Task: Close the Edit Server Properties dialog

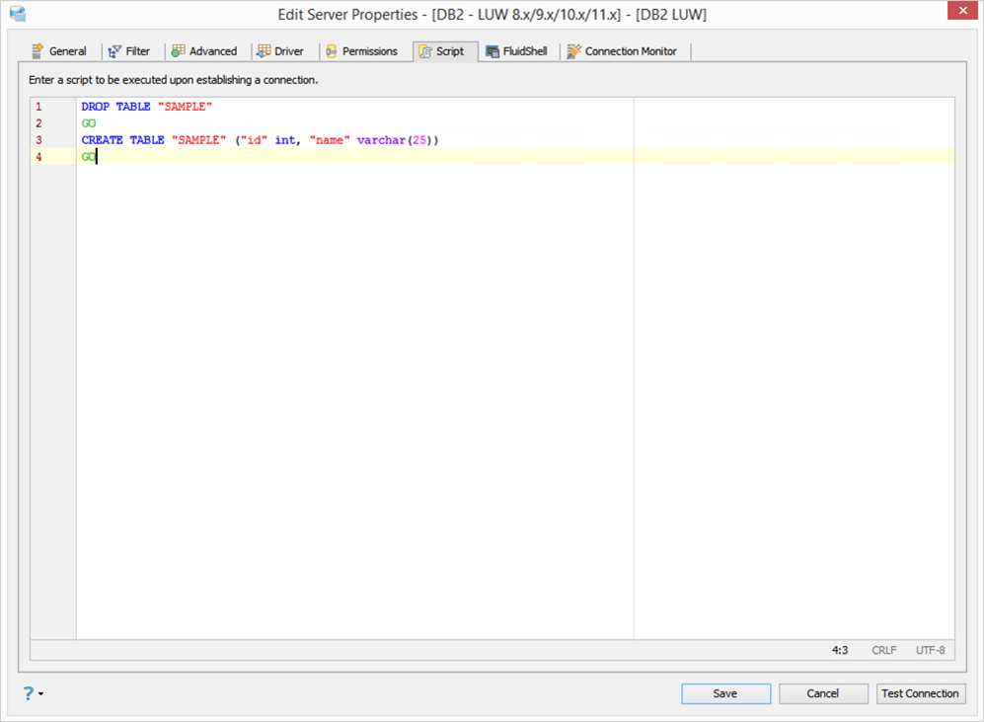Action: point(962,11)
